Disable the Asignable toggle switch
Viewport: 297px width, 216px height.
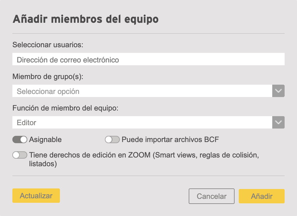tap(20, 140)
